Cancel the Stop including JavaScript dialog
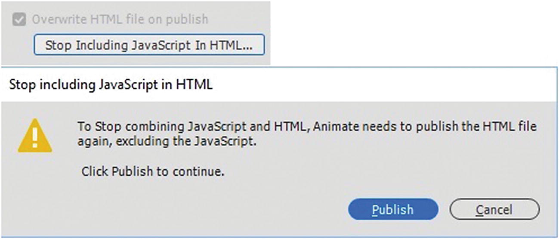This screenshot has width=559, height=239. click(x=494, y=210)
